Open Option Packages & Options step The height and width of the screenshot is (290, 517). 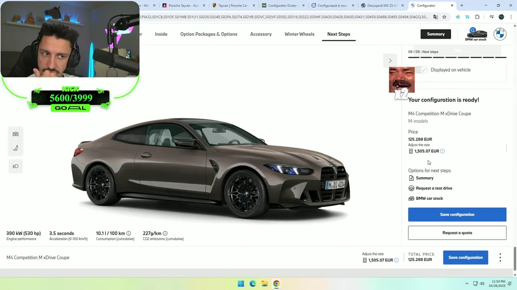[208, 34]
